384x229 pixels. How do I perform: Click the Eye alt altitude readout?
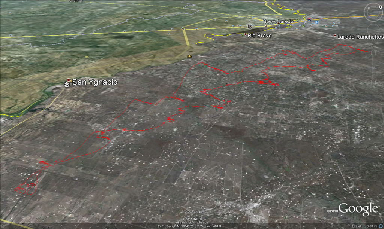point(364,226)
